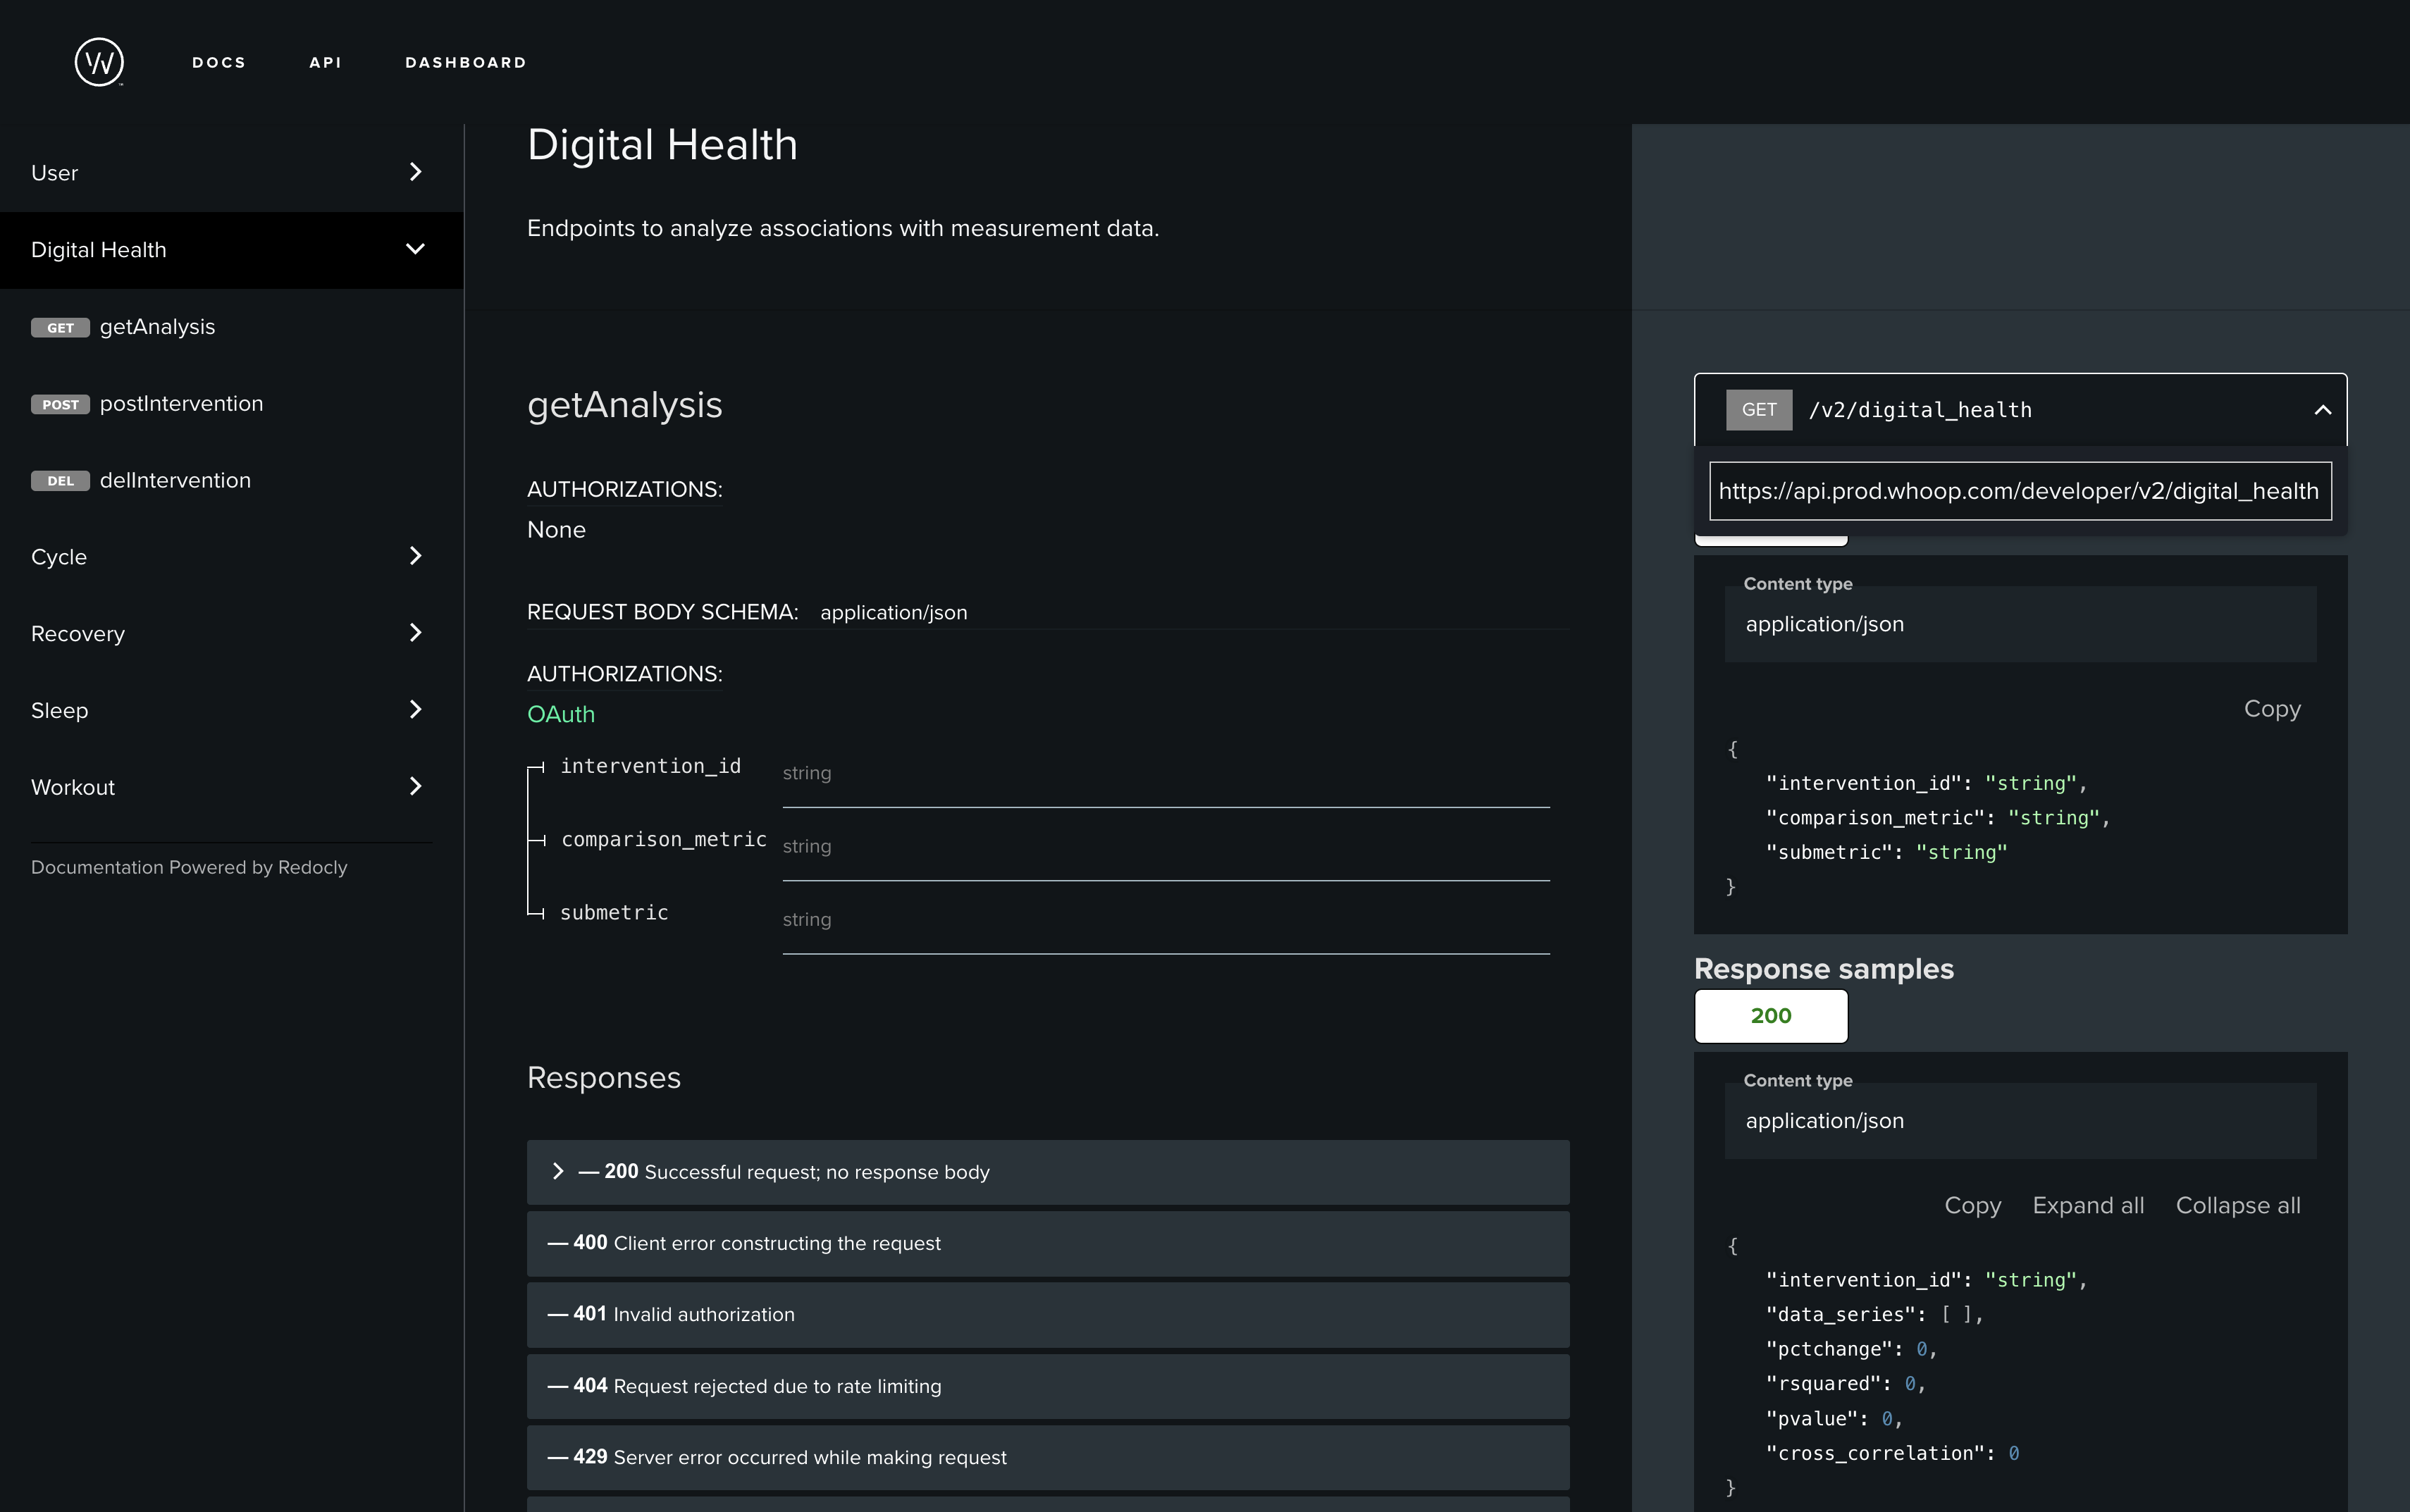Expand the Sleep sidebar section
This screenshot has height=1512, width=2410.
[x=231, y=711]
